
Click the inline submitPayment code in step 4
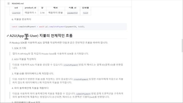[83, 94]
